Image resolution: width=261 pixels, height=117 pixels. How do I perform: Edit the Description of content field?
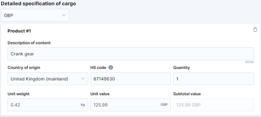(131, 54)
